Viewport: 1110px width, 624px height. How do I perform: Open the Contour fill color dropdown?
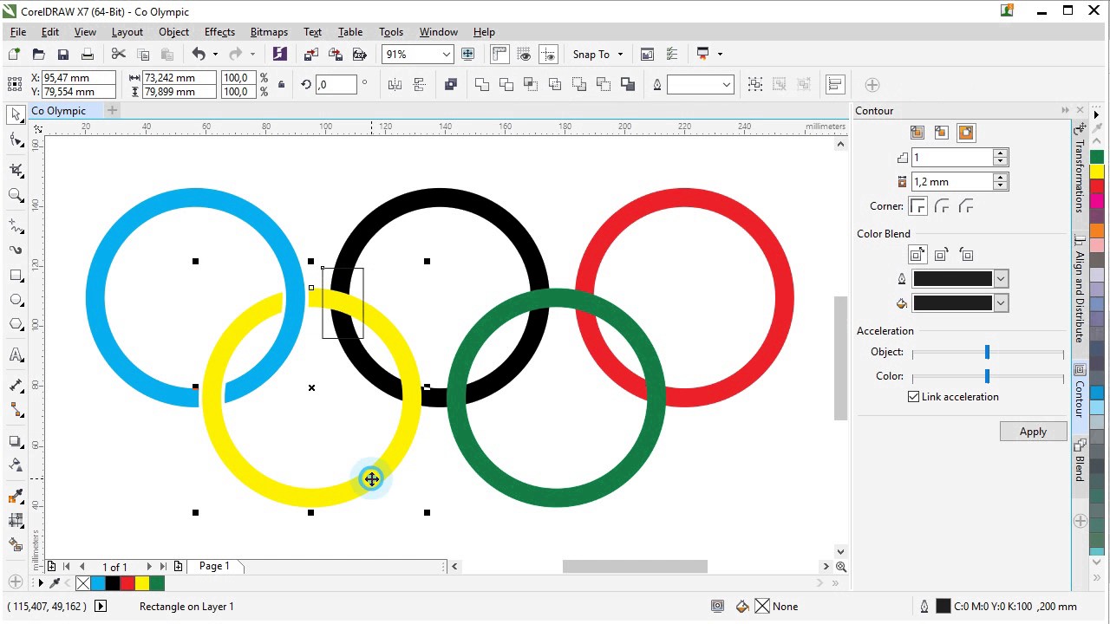click(x=1001, y=303)
